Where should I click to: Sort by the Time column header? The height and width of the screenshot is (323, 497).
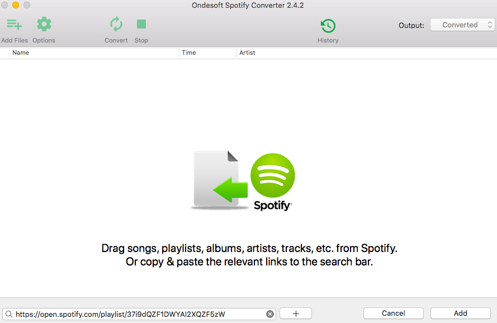[x=208, y=53]
